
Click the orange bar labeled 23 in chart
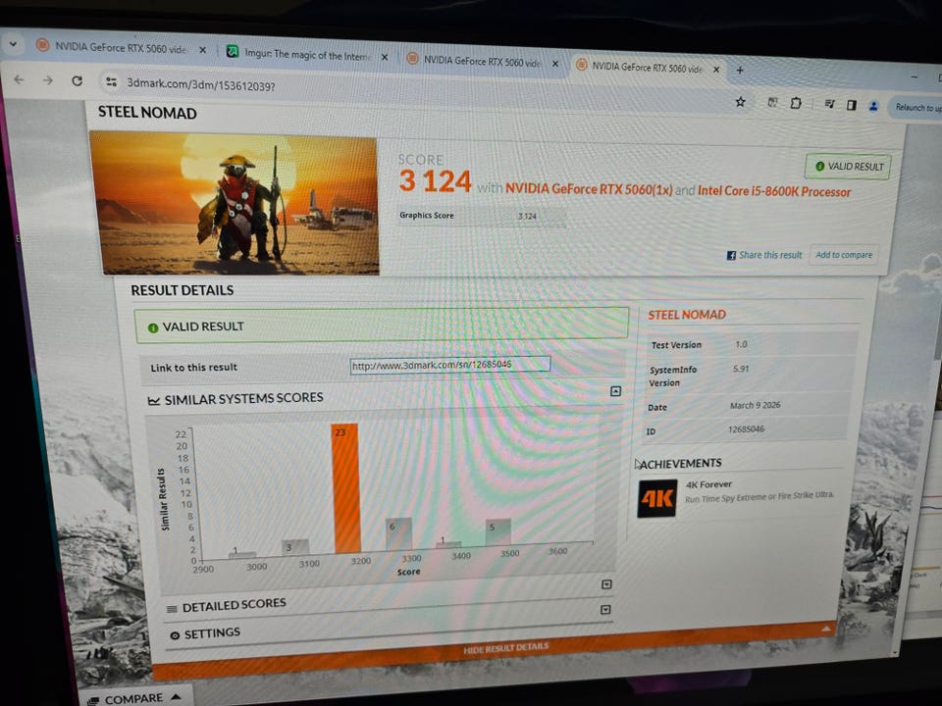click(345, 488)
